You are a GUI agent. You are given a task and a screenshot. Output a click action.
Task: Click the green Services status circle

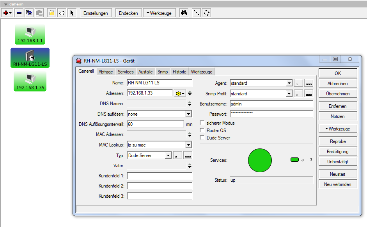tap(260, 160)
